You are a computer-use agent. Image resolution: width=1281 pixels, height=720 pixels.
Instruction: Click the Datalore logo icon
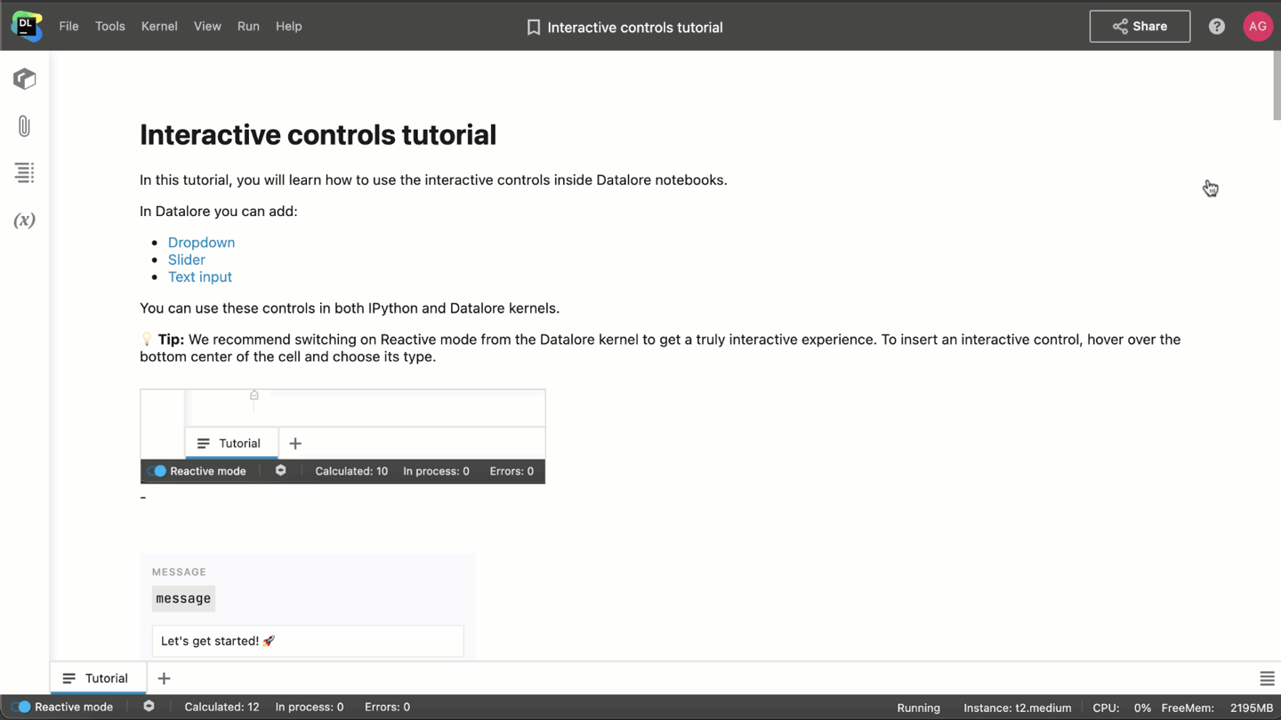[x=26, y=26]
